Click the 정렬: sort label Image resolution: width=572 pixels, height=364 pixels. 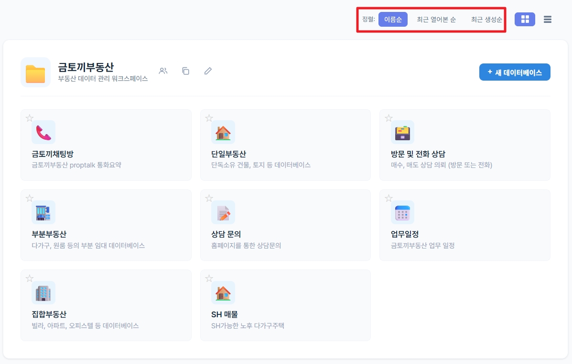click(x=368, y=19)
